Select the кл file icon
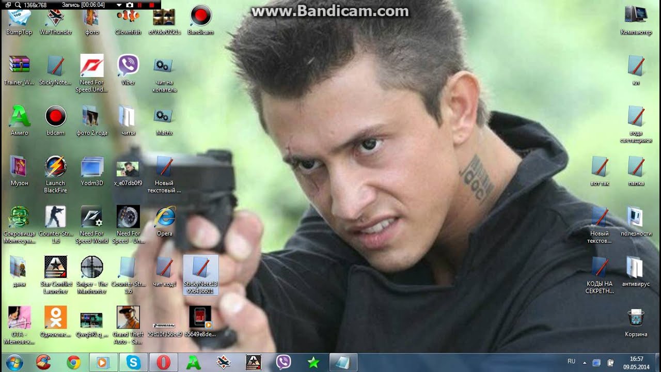The image size is (661, 372). pyautogui.click(x=636, y=70)
